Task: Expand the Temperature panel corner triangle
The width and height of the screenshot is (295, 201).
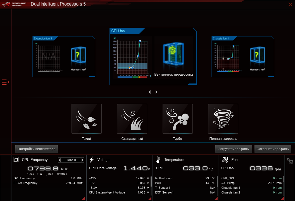Action: tap(216, 198)
